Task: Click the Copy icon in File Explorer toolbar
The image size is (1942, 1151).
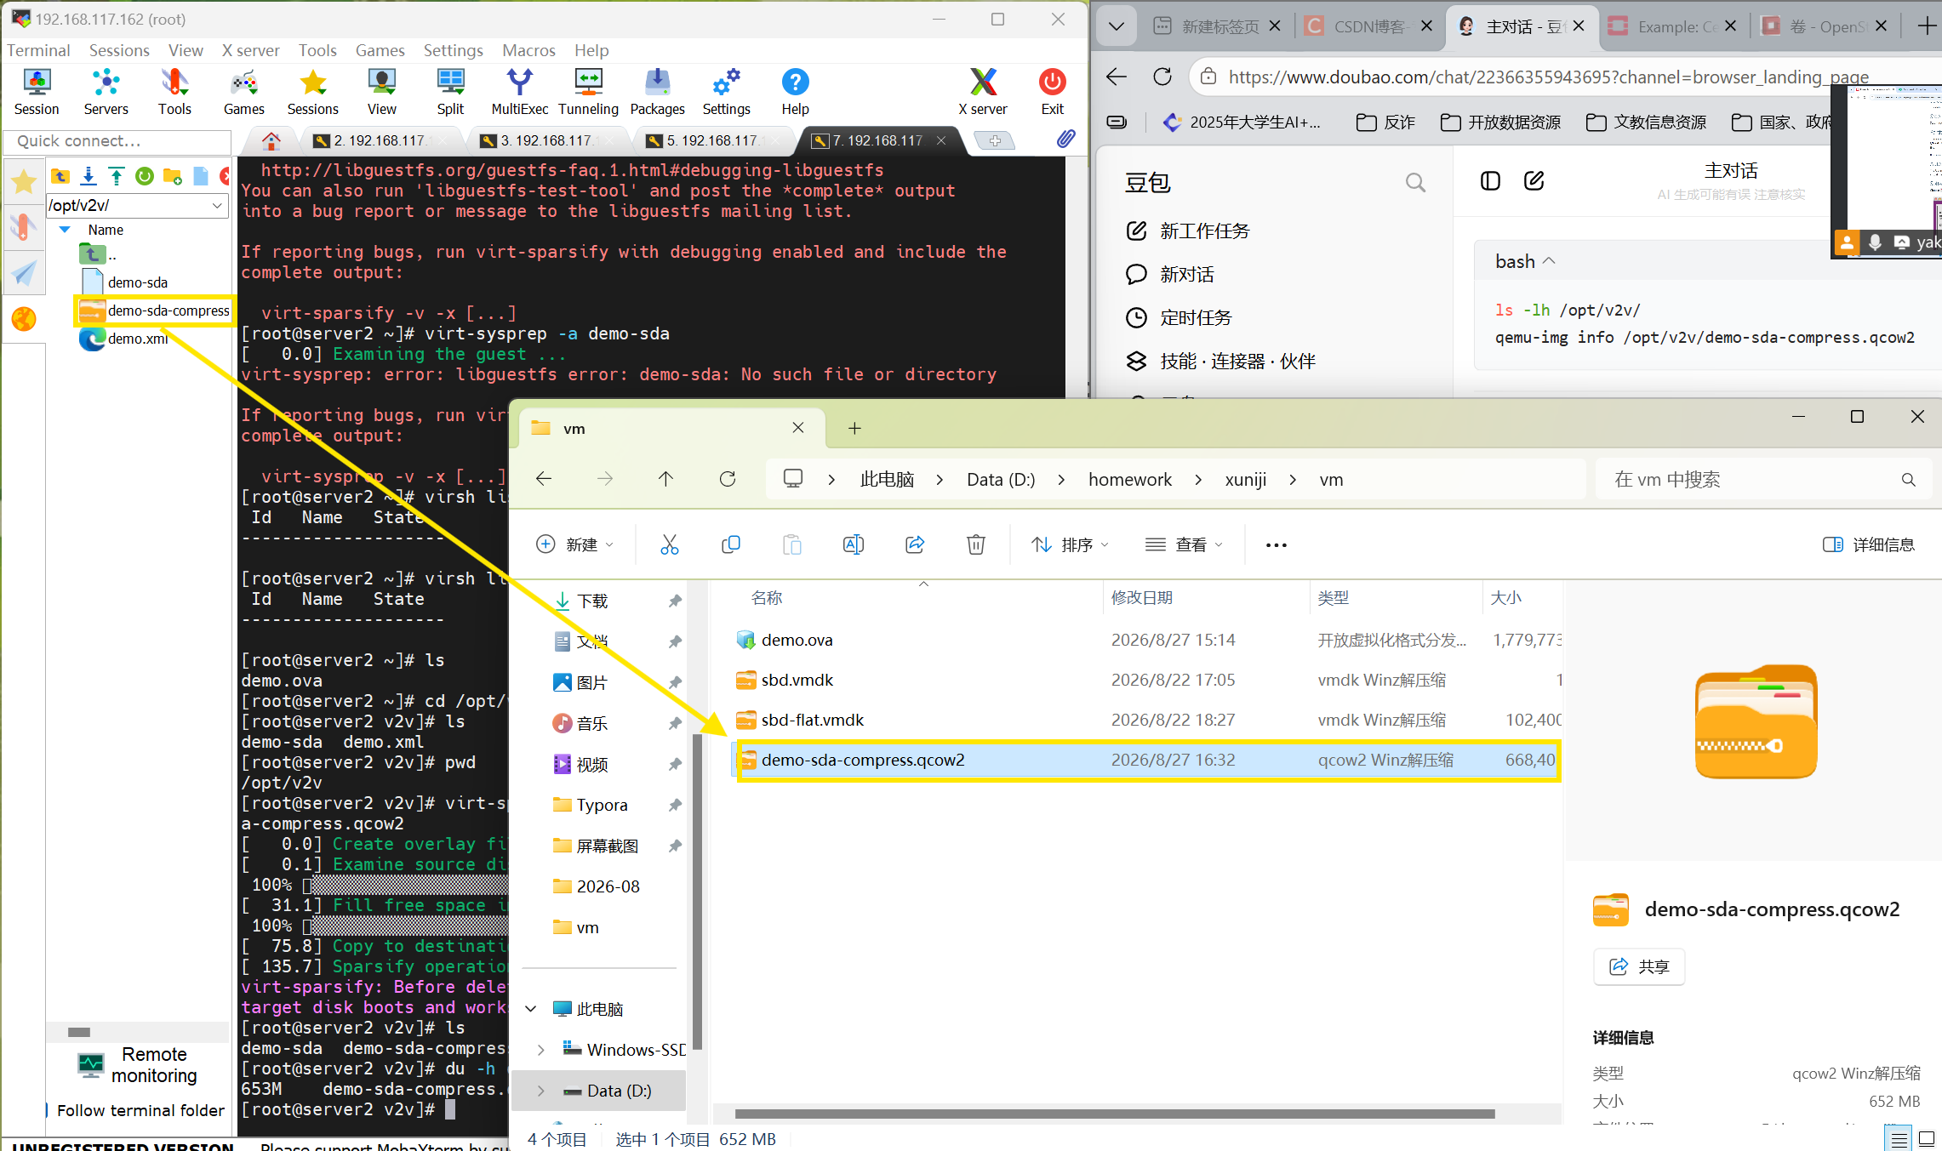Action: point(731,544)
